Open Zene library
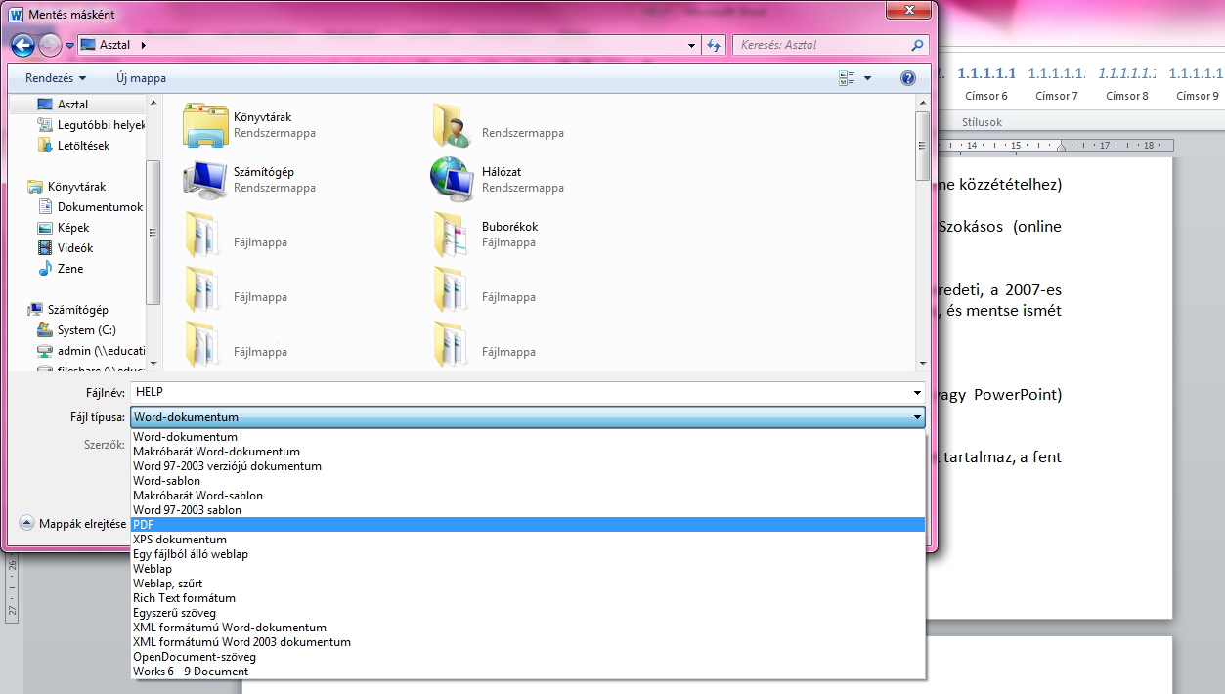This screenshot has width=1225, height=694. (61, 269)
